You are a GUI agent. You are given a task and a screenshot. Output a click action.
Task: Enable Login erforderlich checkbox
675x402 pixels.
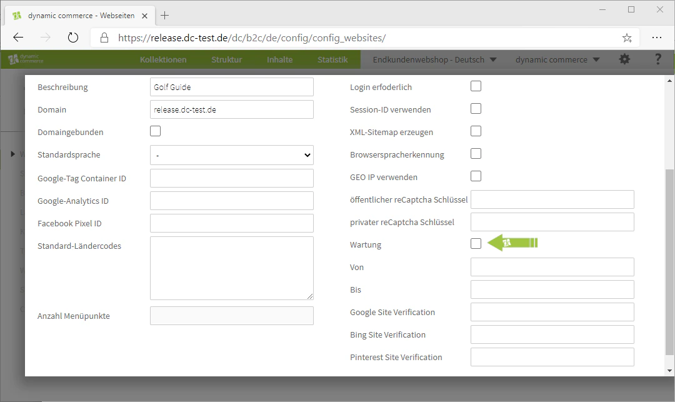[476, 86]
